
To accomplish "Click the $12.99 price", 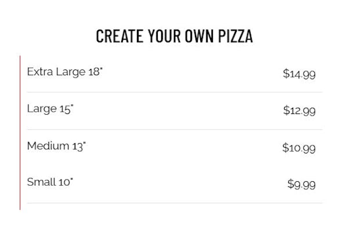I will [299, 111].
